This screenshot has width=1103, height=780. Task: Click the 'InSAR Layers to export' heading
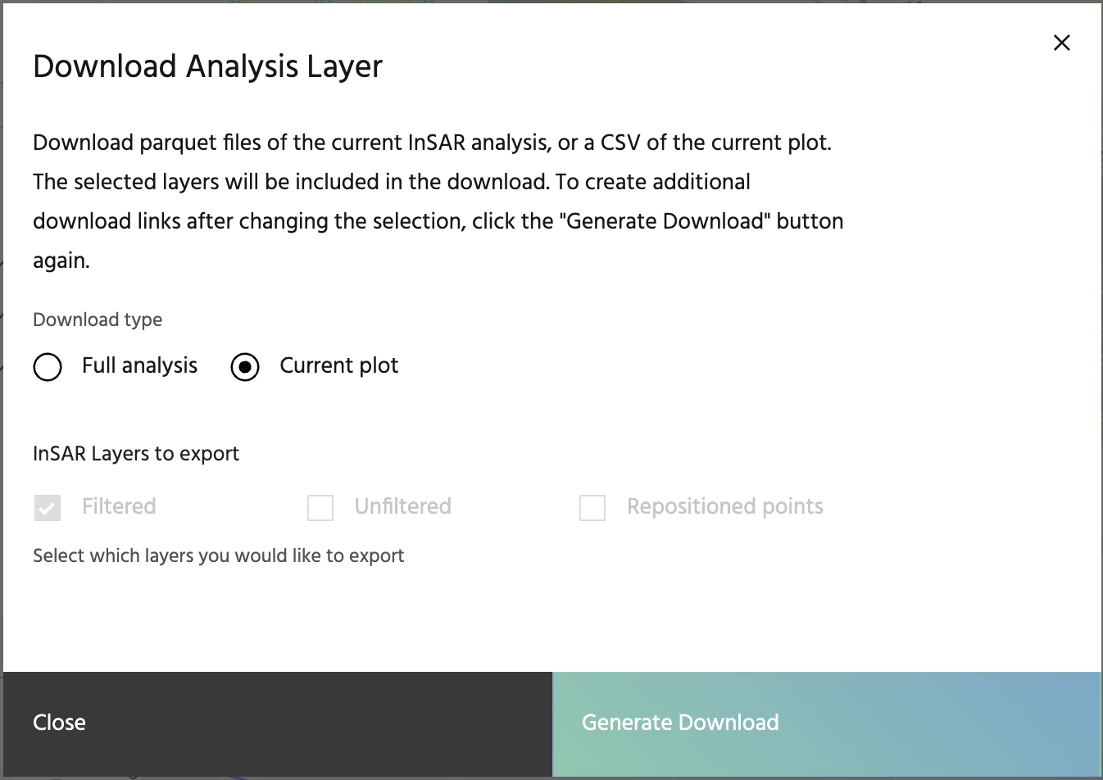[x=136, y=454]
